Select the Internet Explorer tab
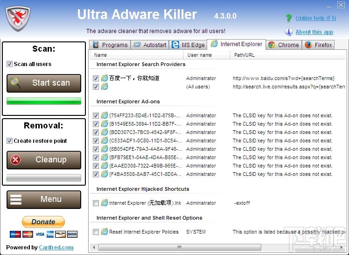The width and height of the screenshot is (349, 255). click(x=237, y=44)
